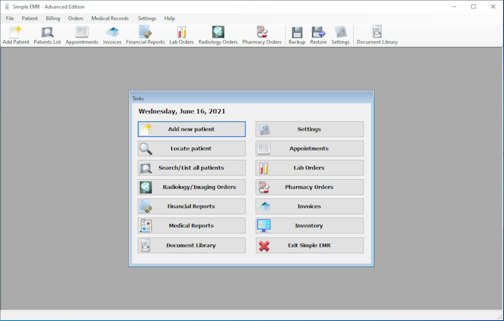Click the Invoices toolbar icon
This screenshot has height=321, width=504.
112,36
